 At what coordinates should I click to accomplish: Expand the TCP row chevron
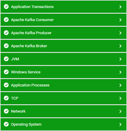[x=120, y=98]
